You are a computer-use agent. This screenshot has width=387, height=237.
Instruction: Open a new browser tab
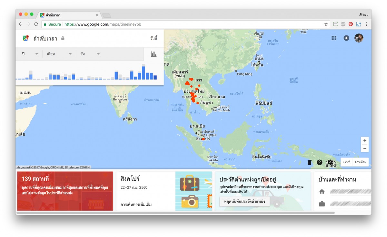click(x=106, y=15)
